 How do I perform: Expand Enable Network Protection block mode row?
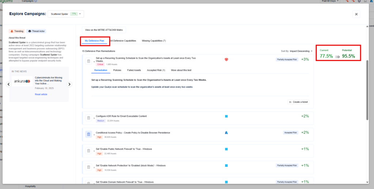point(94,167)
